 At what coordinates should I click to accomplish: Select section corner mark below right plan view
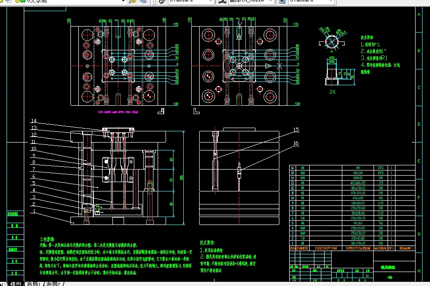click(x=196, y=111)
